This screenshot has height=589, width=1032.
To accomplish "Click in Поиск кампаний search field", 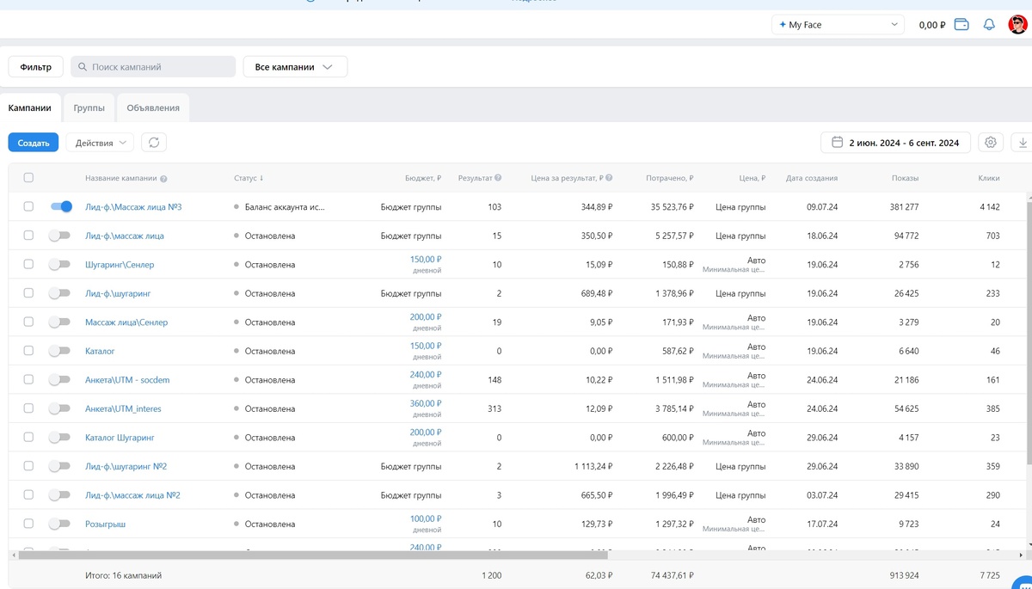I will click(x=153, y=67).
